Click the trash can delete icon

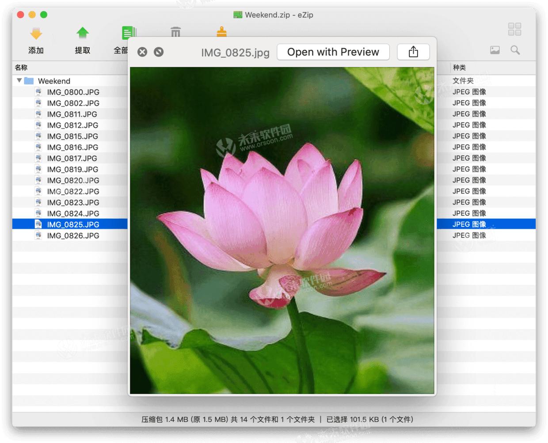[175, 32]
